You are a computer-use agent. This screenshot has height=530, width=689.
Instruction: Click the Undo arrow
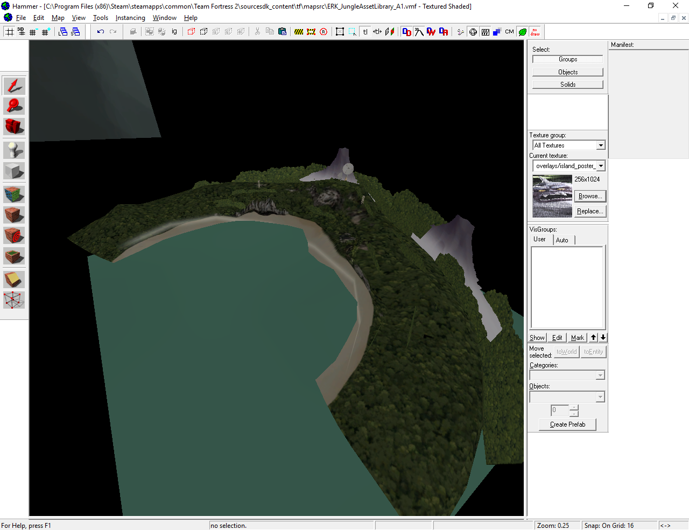pyautogui.click(x=100, y=32)
